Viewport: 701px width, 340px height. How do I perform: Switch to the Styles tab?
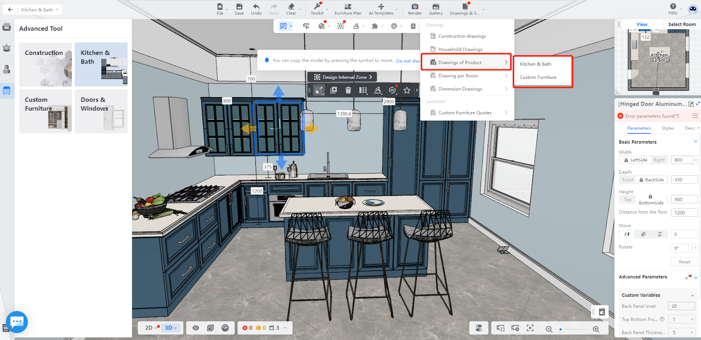668,128
